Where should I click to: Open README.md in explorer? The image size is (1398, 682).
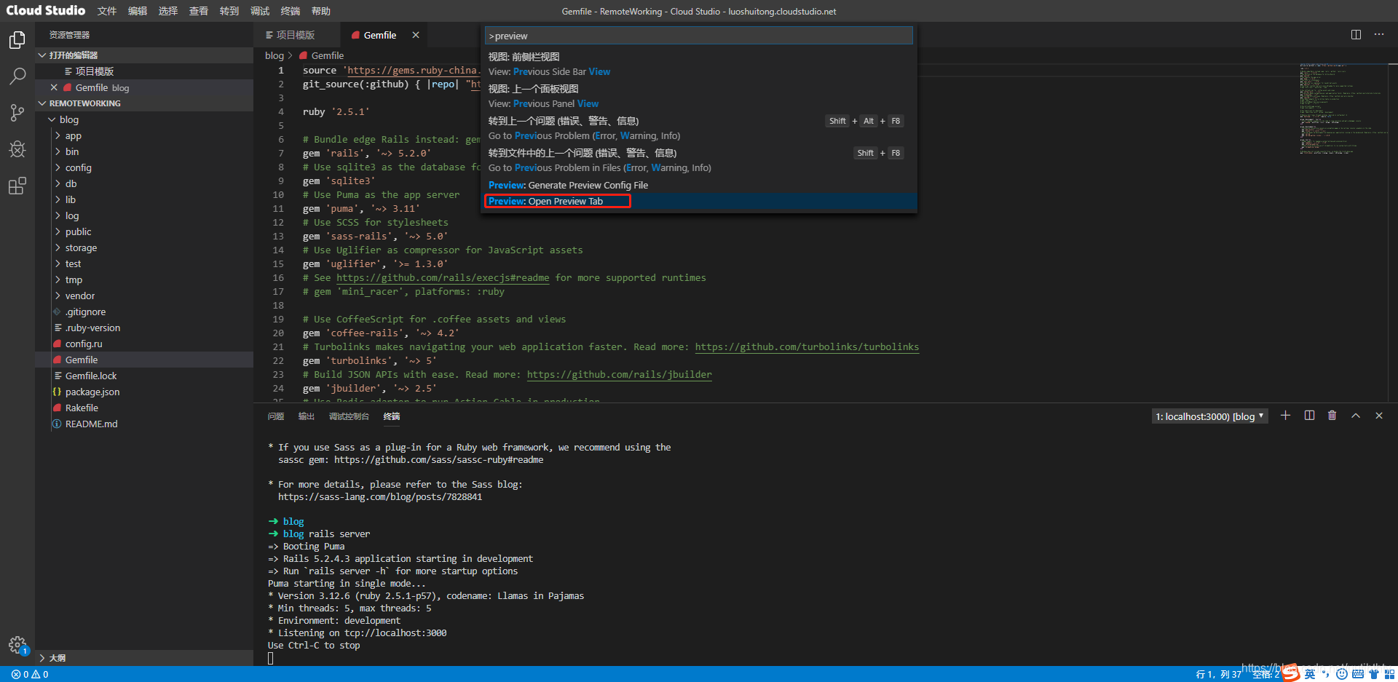click(144, 424)
